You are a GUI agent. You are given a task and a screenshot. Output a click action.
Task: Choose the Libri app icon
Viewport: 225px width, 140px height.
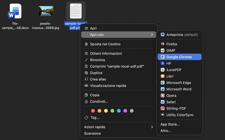click(162, 76)
